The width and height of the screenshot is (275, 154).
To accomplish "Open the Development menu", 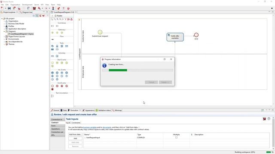I will tap(27, 5).
